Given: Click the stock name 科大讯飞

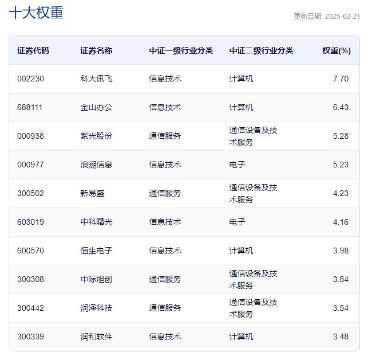Looking at the screenshot, I should coord(96,79).
